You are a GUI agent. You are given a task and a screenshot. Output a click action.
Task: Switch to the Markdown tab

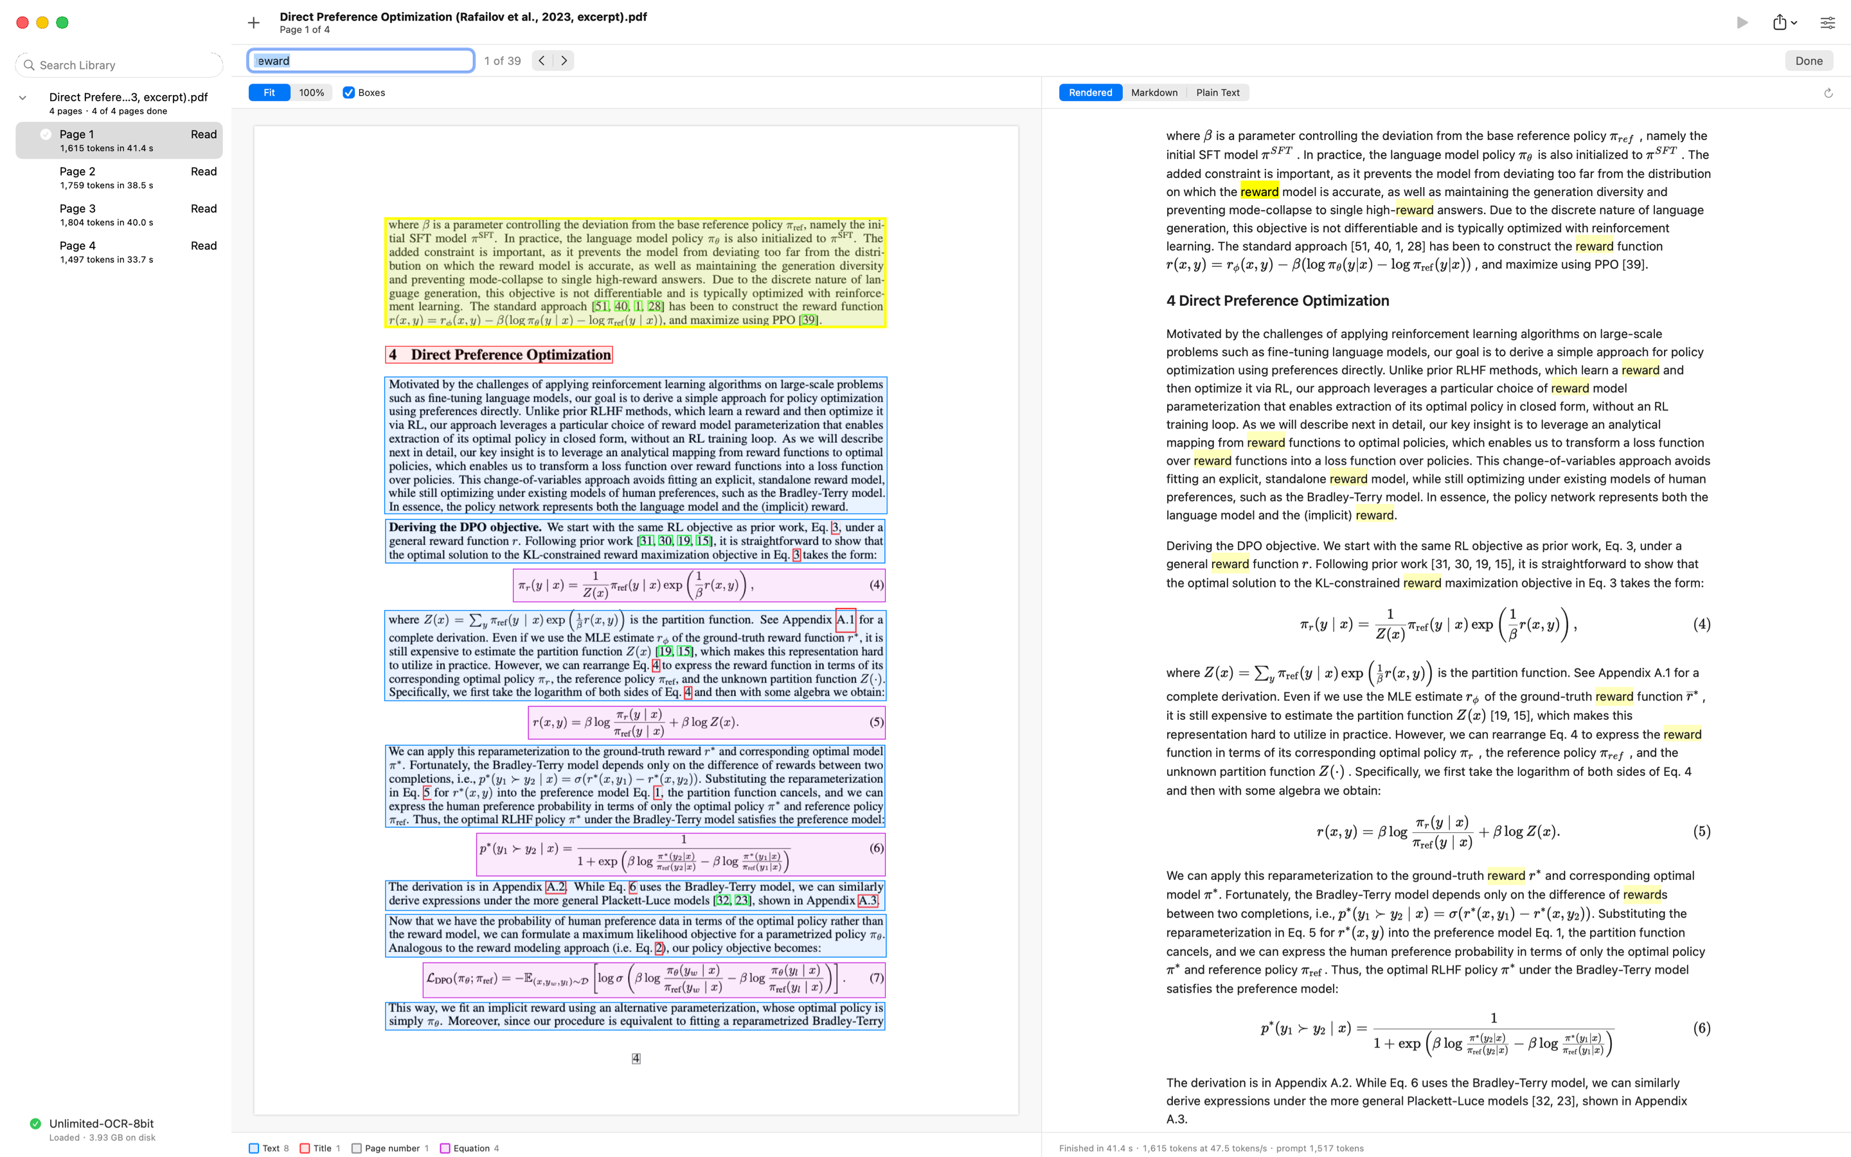pos(1154,93)
